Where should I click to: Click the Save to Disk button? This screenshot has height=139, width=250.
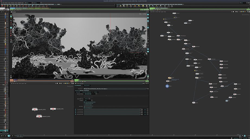coord(78,92)
